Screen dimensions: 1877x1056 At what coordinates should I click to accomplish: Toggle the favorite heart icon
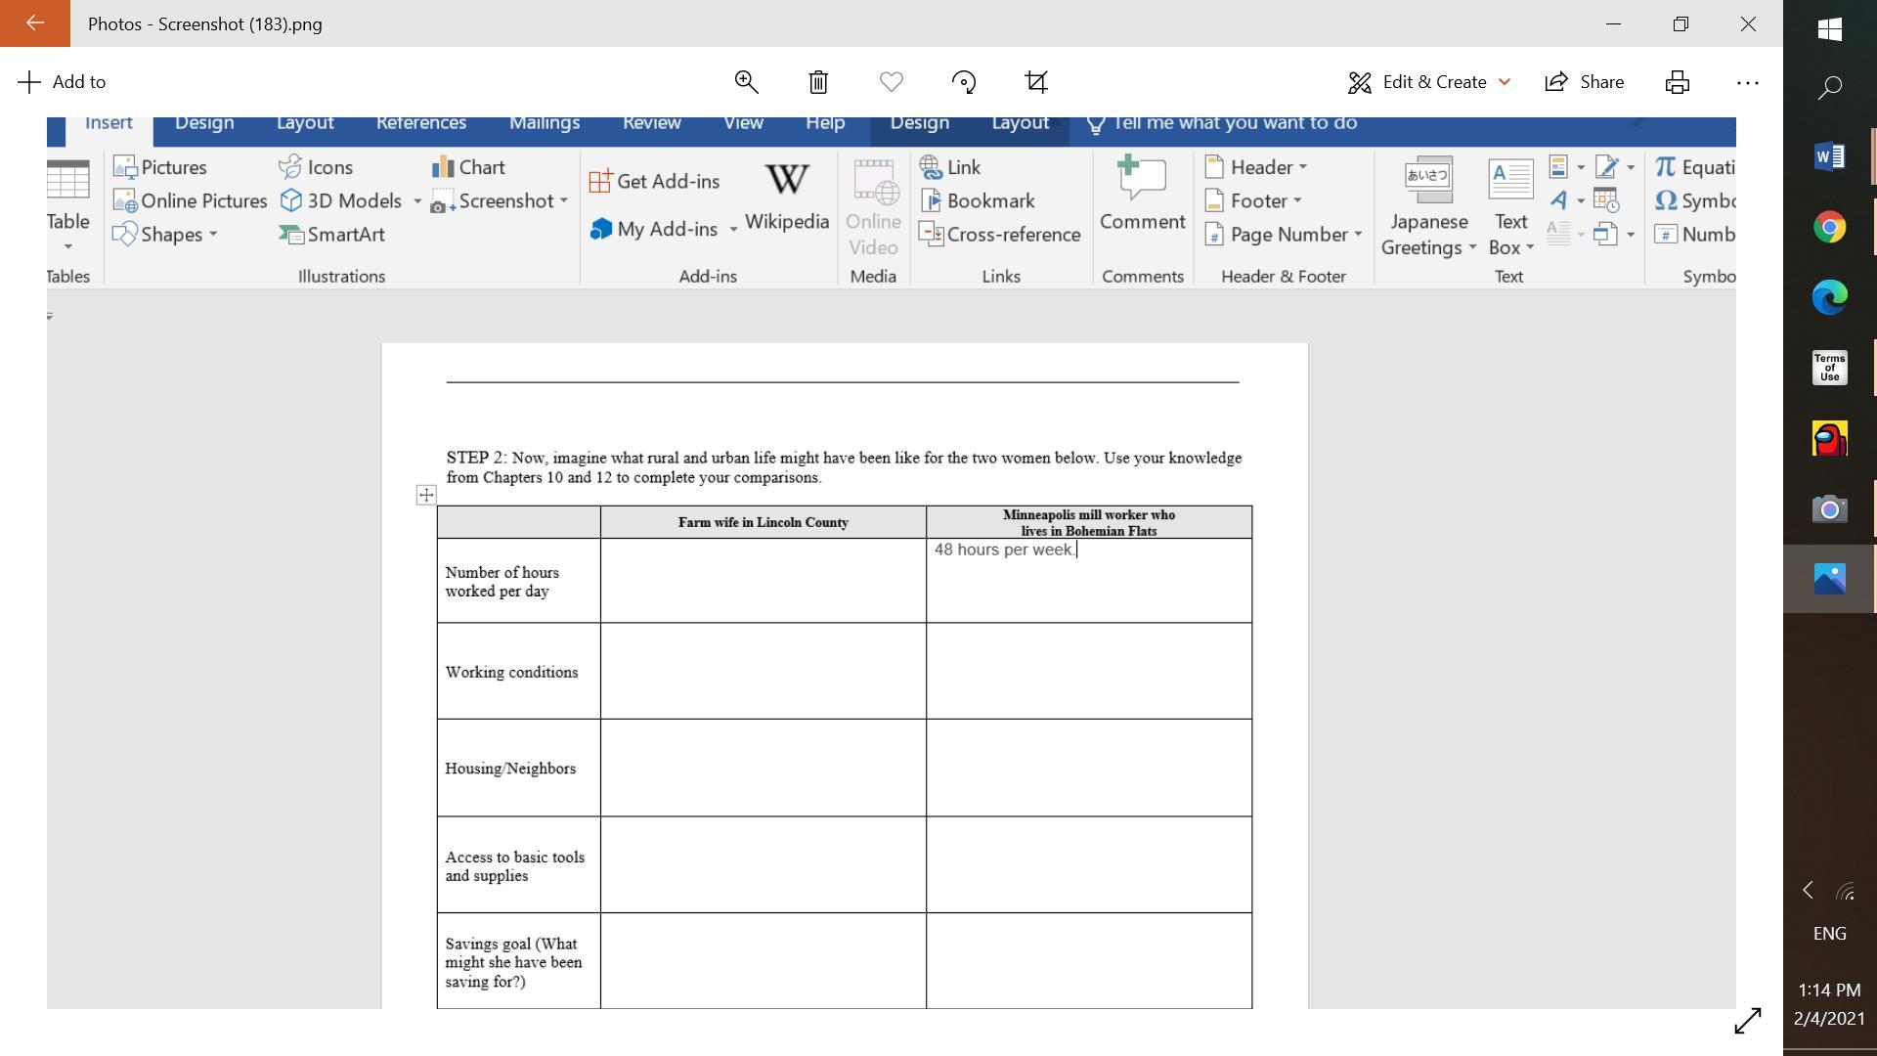891,82
